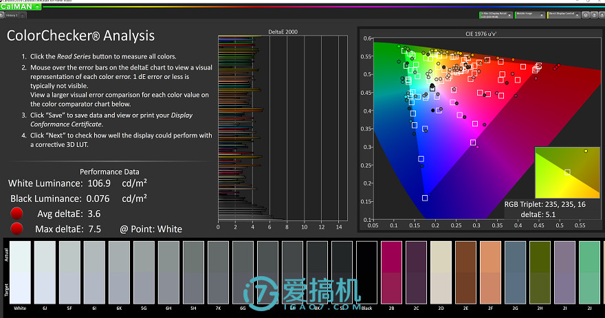
Task: Open the CalMAN main menu dropdown
Action: (x=21, y=7)
